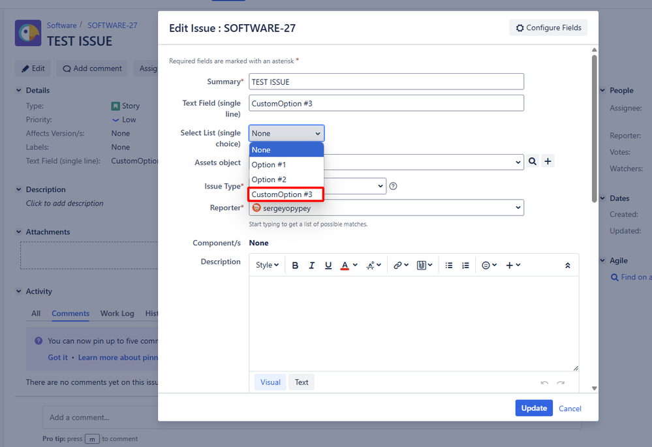
Task: Choose Option #2 from the dropdown list
Action: tap(287, 179)
